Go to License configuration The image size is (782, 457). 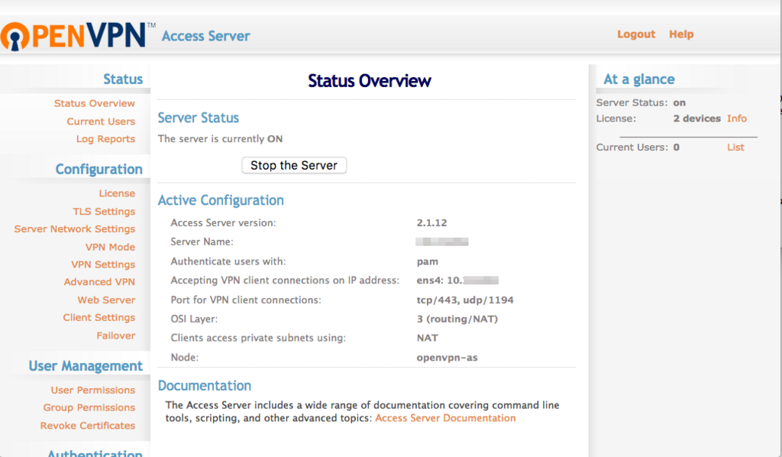click(117, 193)
